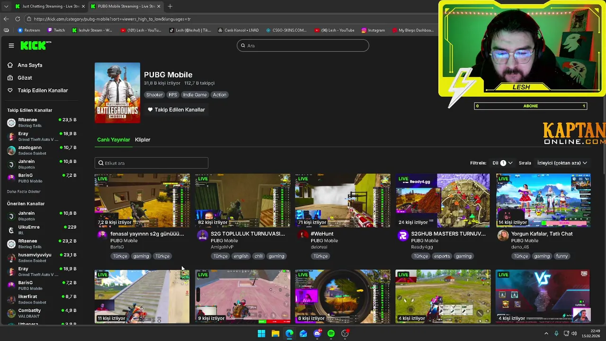Open the Dil language filter dropdown
606x341 pixels.
pyautogui.click(x=502, y=163)
